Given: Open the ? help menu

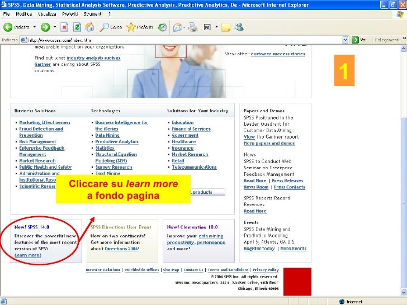Looking at the screenshot, I should (x=109, y=14).
